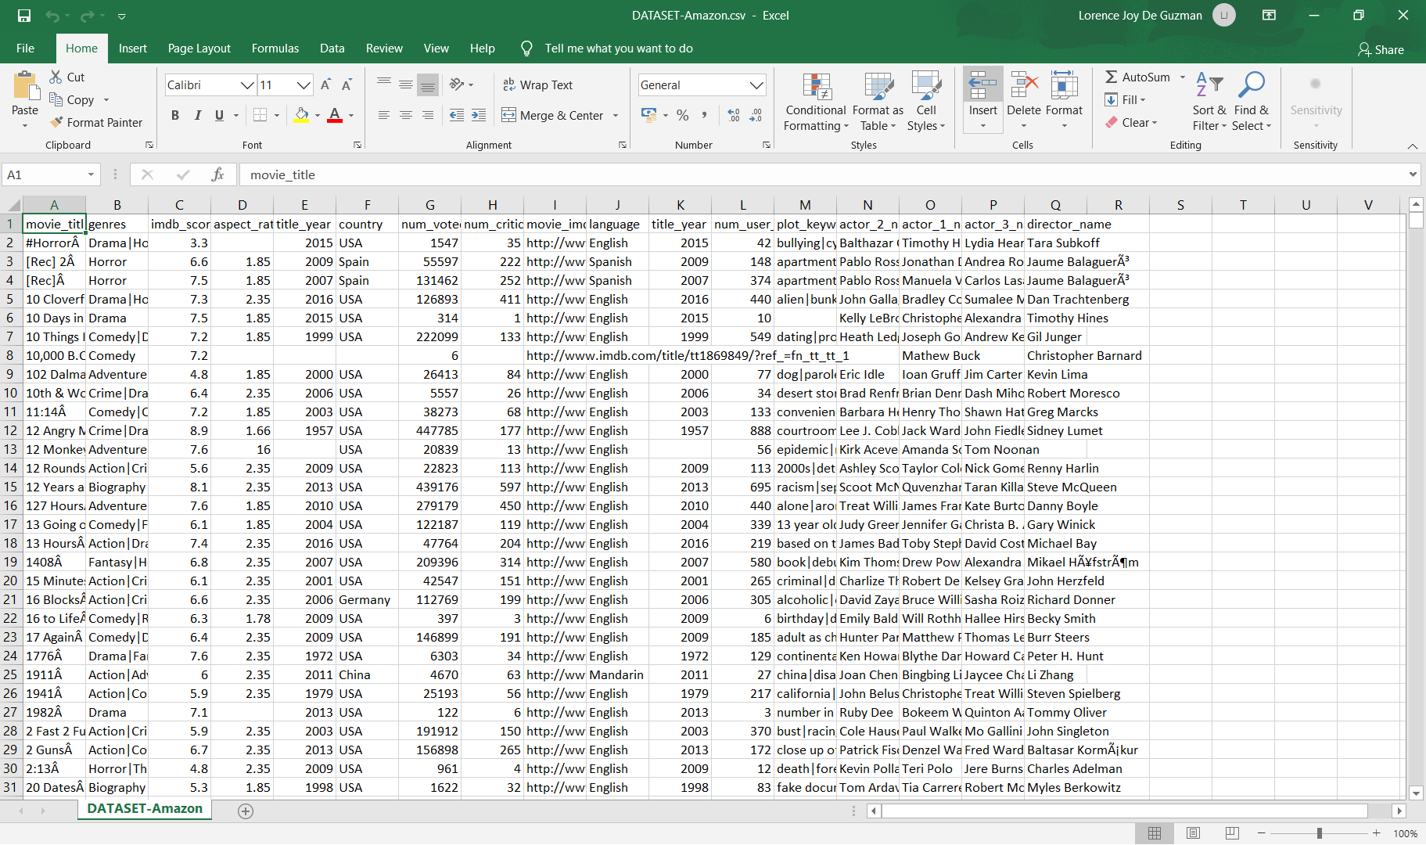Click the Format cells button
Image resolution: width=1426 pixels, height=845 pixels.
coord(1064,102)
